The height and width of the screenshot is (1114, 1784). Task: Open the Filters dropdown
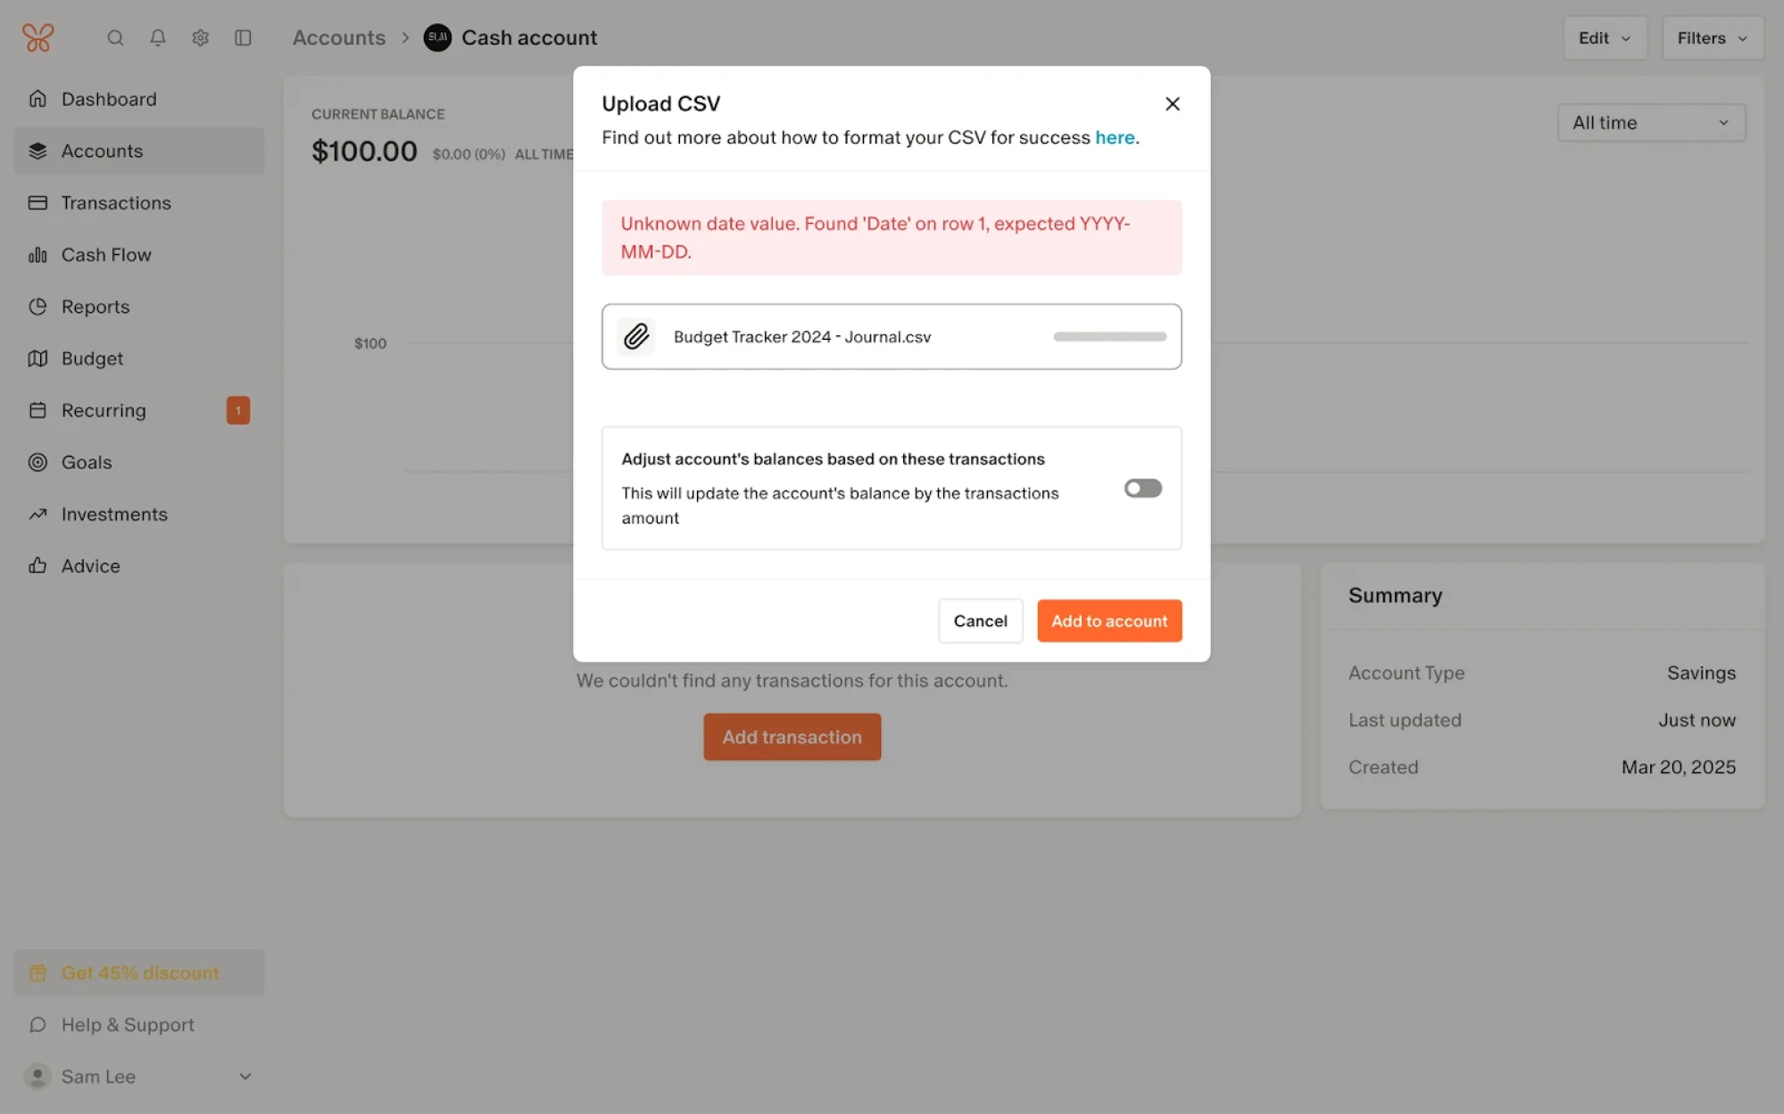click(x=1712, y=37)
